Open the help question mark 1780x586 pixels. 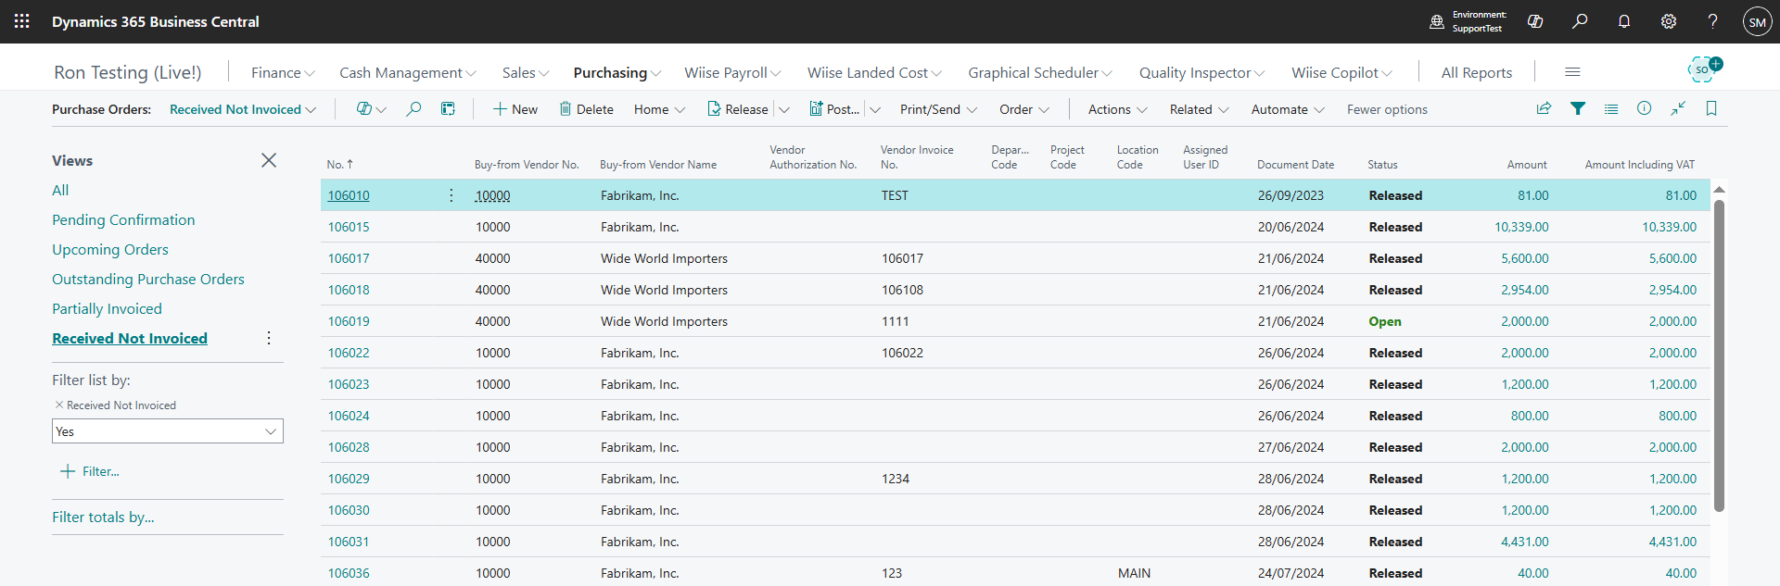(x=1713, y=21)
